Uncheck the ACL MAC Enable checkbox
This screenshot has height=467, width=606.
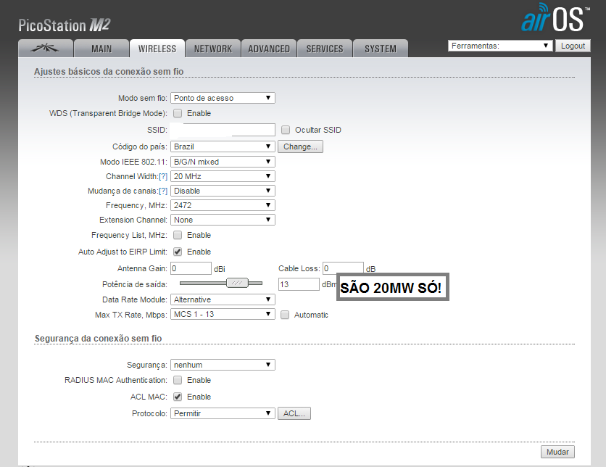tap(178, 397)
